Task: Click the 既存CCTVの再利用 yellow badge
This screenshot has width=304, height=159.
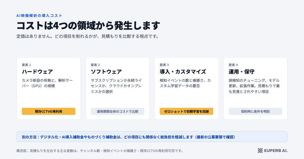Action: click(x=48, y=111)
